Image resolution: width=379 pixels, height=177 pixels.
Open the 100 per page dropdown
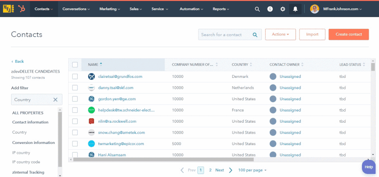tap(252, 170)
